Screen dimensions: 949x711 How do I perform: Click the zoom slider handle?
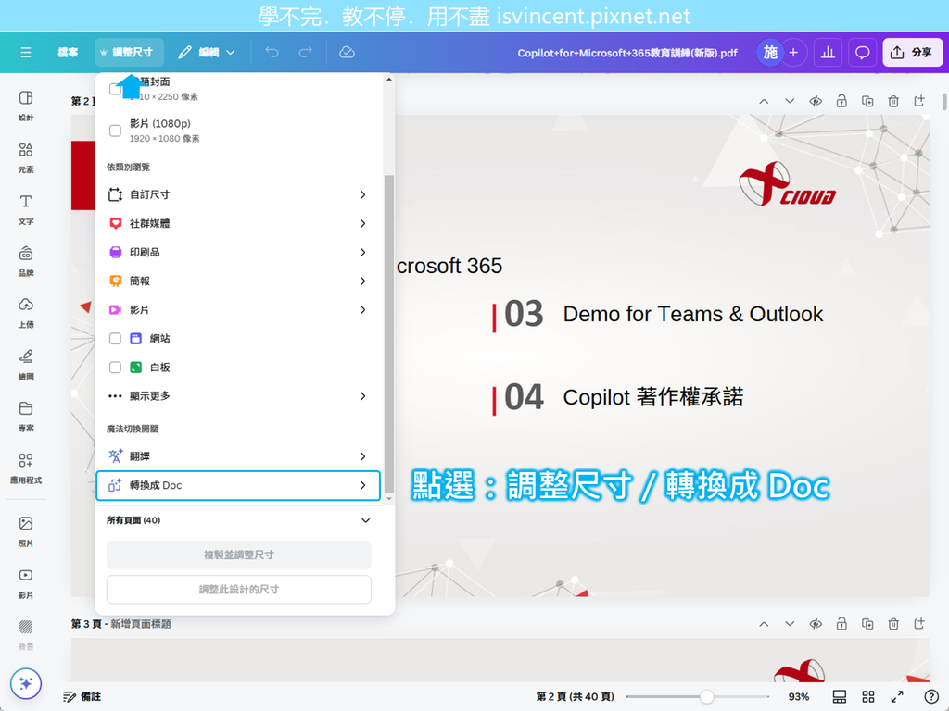706,696
